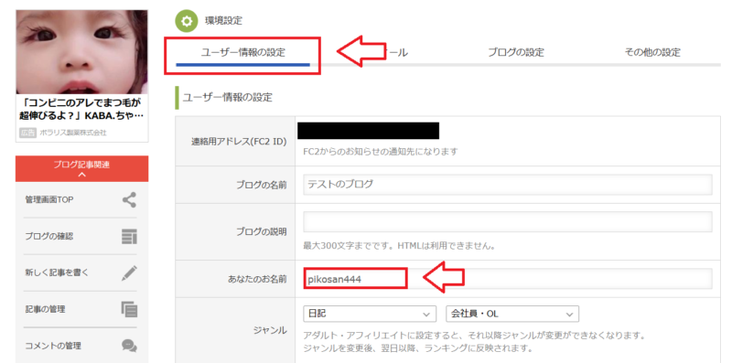Image resolution: width=732 pixels, height=363 pixels.
Task: Click the baby face ad thumbnail
Action: coord(81,52)
